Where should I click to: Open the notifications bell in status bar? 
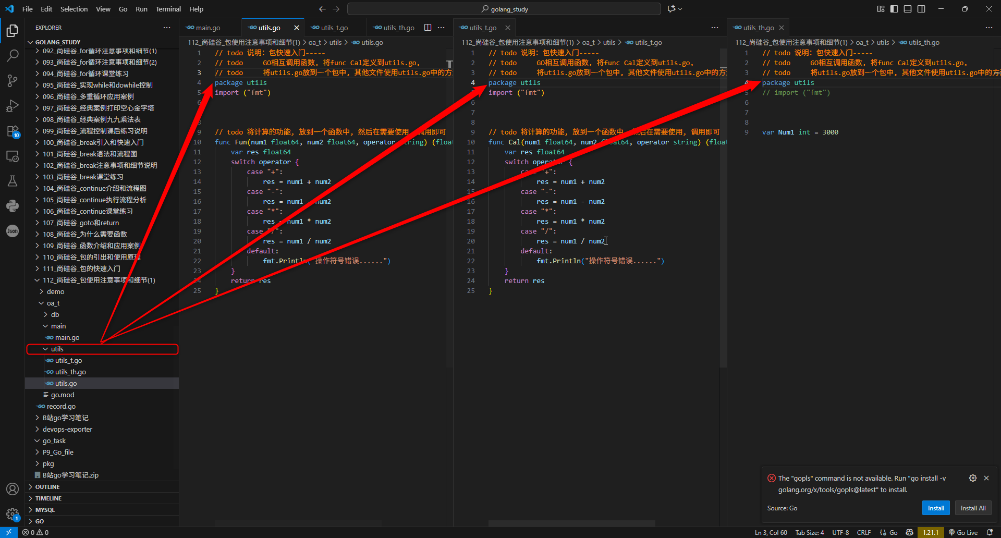pyautogui.click(x=990, y=532)
